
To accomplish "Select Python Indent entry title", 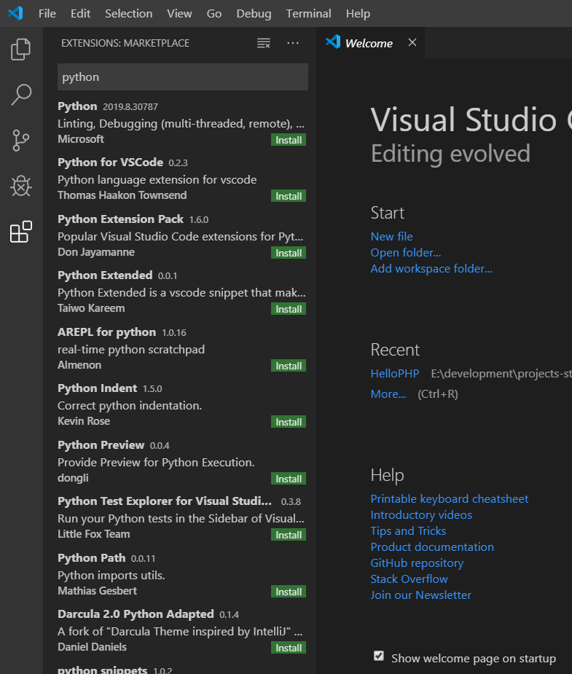I will [x=97, y=388].
